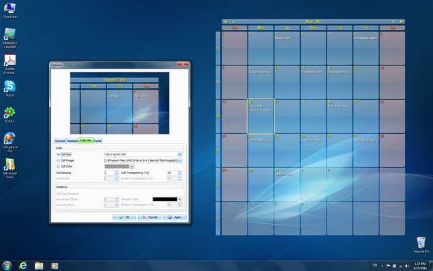Viewport: 433px width, 271px height.
Task: Click the Sat weekday header
Action: pyautogui.click(x=392, y=28)
